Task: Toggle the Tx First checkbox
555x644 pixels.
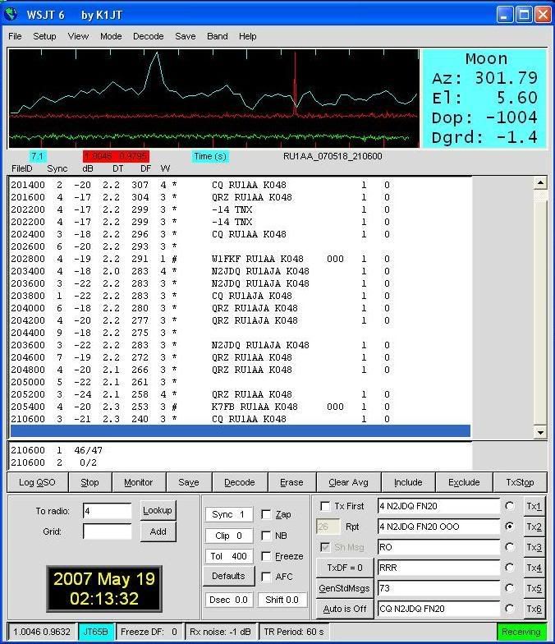Action: (325, 506)
